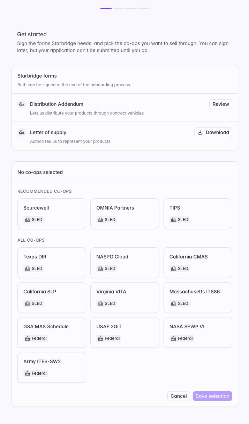
Task: Click the Federal icon on USAF 2GIT card
Action: tap(100, 338)
